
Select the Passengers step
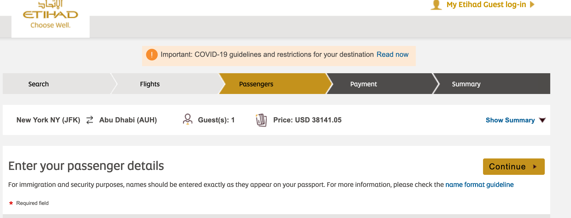tap(256, 84)
